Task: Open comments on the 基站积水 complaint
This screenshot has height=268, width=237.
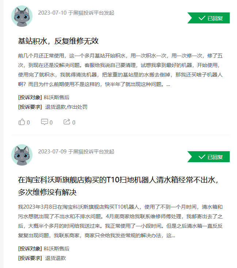Action: coord(45,122)
